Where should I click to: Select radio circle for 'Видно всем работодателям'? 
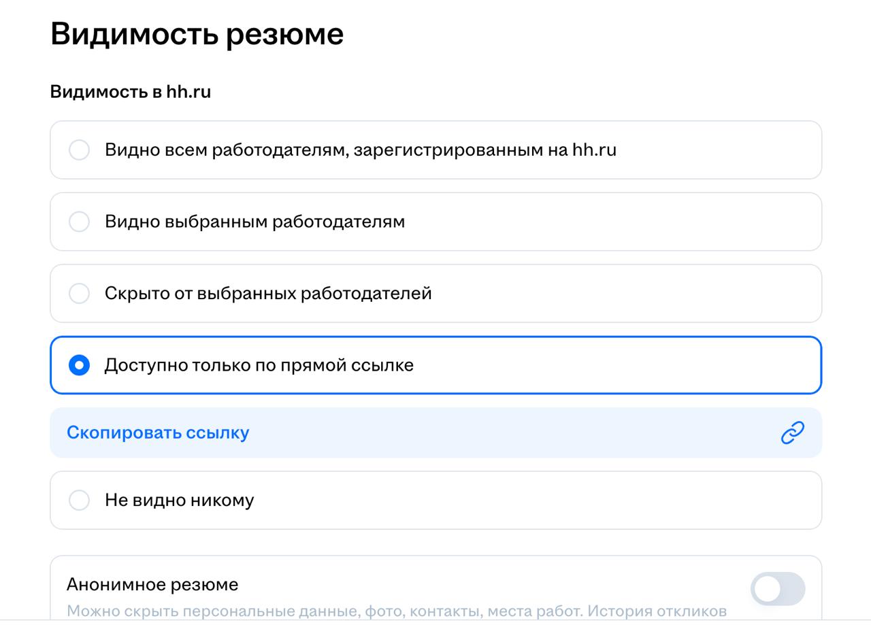pyautogui.click(x=79, y=150)
